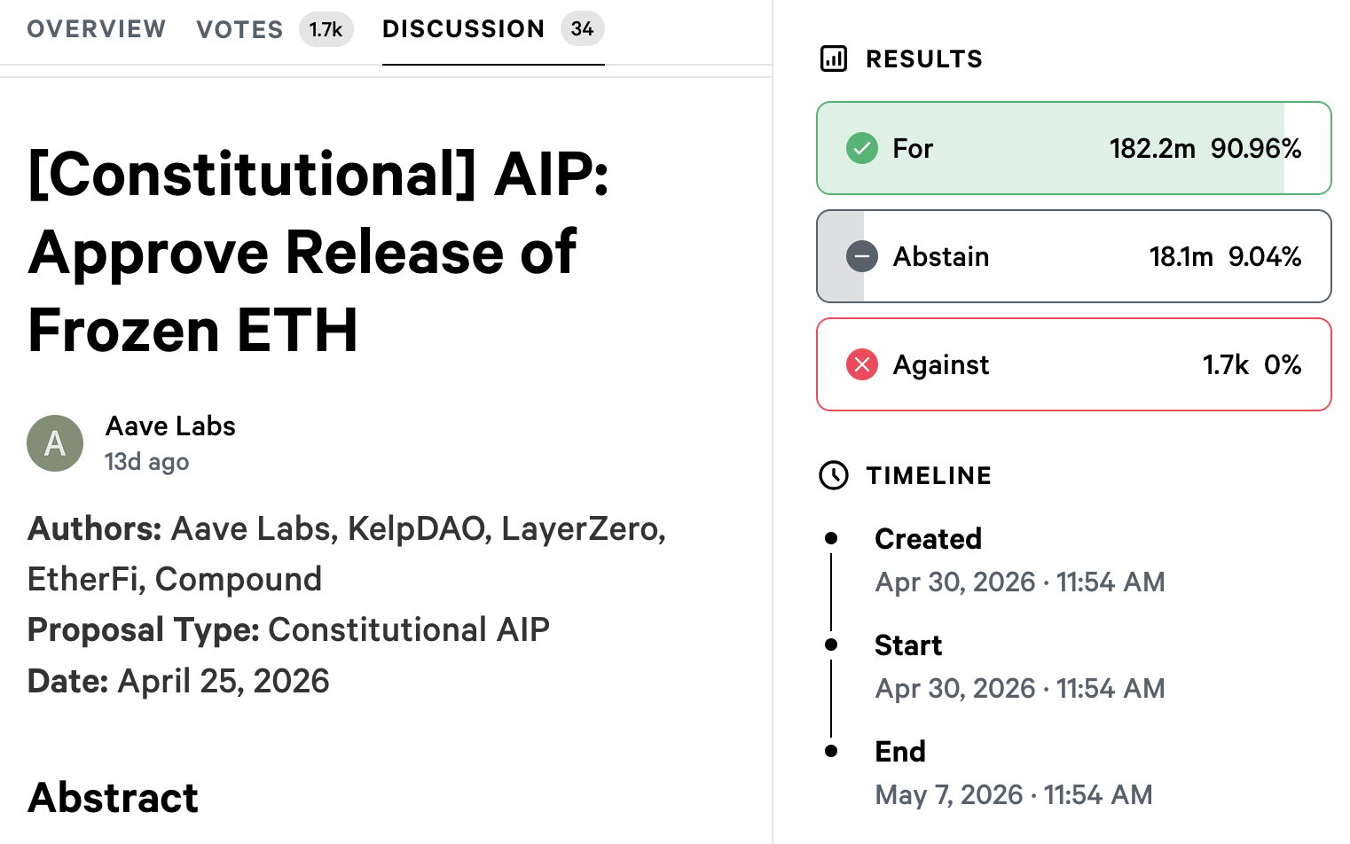Click the Aave Labs avatar
Viewport: 1350px width, 844px height.
point(55,443)
